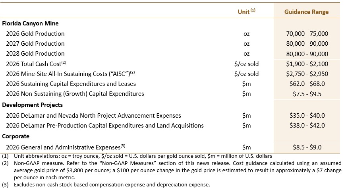Select the 2026 Total Cash Cost label
The height and width of the screenshot is (190, 344).
pyautogui.click(x=37, y=64)
